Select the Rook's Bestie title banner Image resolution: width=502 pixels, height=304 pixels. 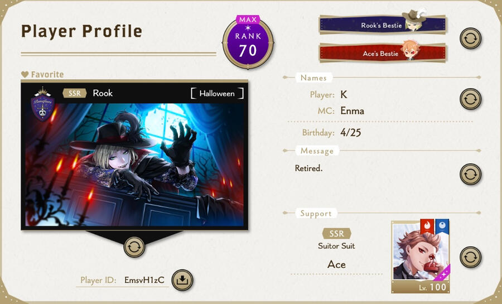coord(383,25)
